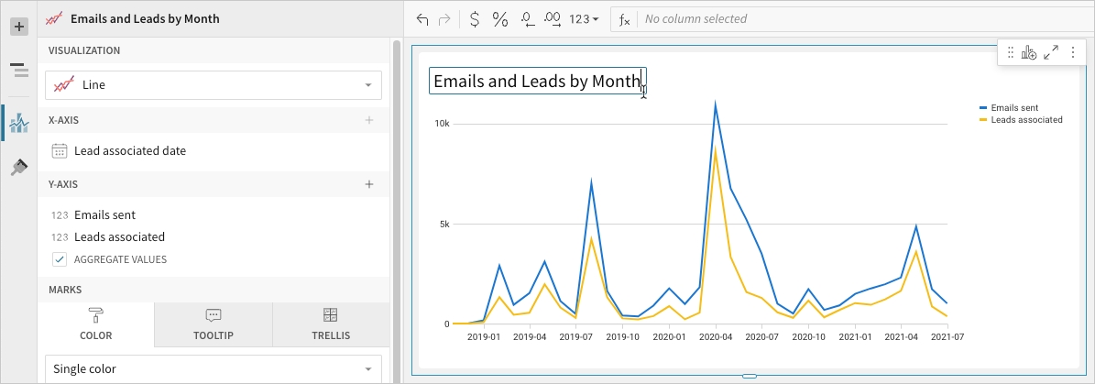
Task: Open the element format paintbrush panel
Action: pyautogui.click(x=18, y=167)
